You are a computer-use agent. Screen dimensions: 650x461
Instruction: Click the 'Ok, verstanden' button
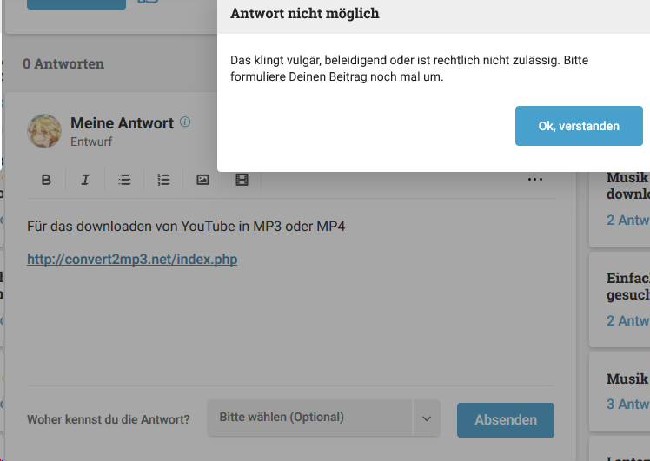click(579, 126)
